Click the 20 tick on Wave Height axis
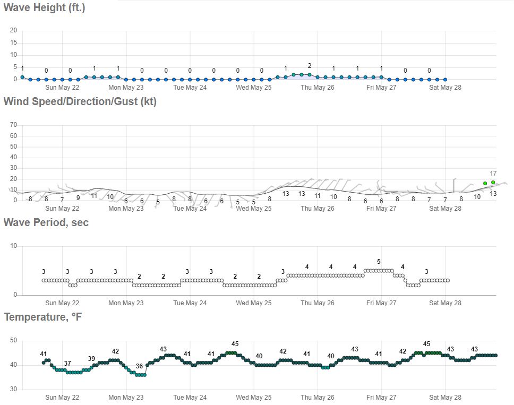The width and height of the screenshot is (514, 405). coord(13,30)
